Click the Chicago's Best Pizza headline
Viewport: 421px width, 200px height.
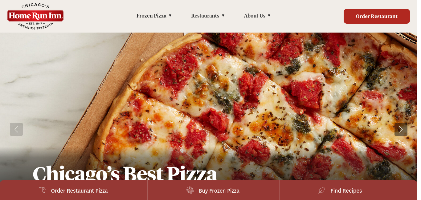click(x=125, y=173)
